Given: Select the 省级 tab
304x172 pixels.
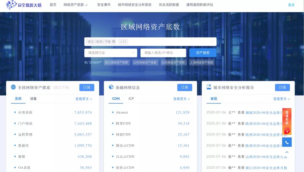Looking at the screenshot, I should tap(213, 99).
